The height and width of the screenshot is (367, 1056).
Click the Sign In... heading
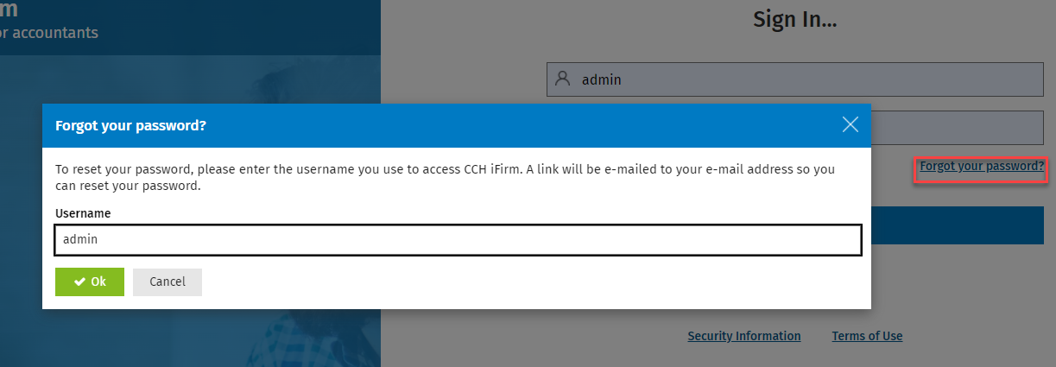[794, 19]
